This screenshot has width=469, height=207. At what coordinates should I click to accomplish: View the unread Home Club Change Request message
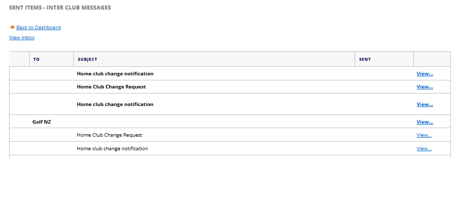(x=424, y=87)
